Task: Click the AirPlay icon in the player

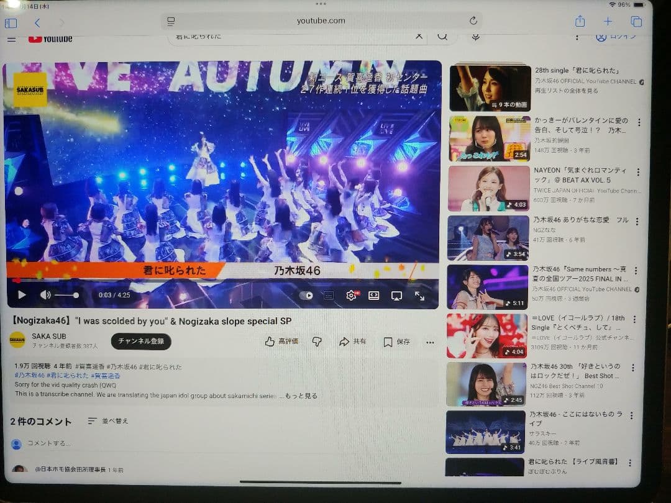Action: tap(396, 296)
